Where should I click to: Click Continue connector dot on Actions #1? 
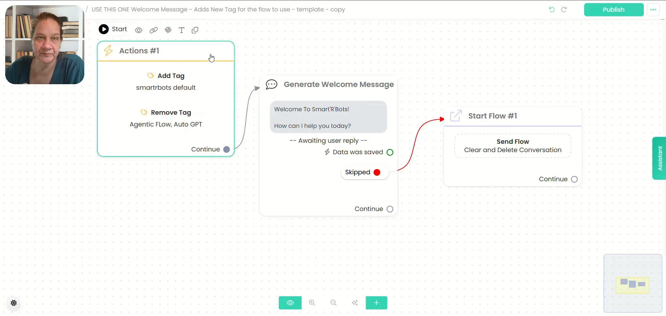click(x=227, y=149)
